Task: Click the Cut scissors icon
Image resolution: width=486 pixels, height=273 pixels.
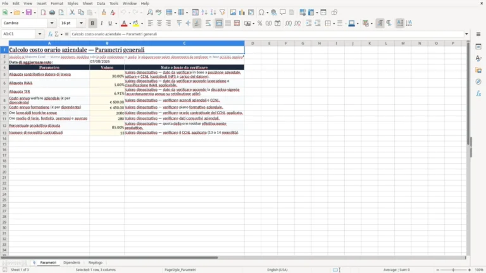Action: [72, 13]
